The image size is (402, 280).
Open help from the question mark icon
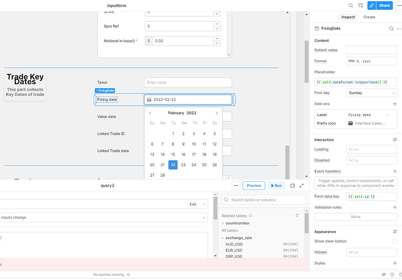click(x=400, y=275)
